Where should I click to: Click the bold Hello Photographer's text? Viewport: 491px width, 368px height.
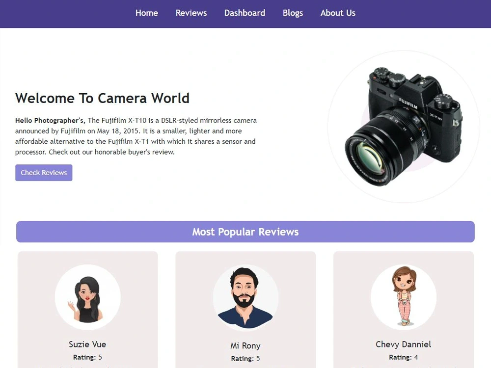[50, 121]
